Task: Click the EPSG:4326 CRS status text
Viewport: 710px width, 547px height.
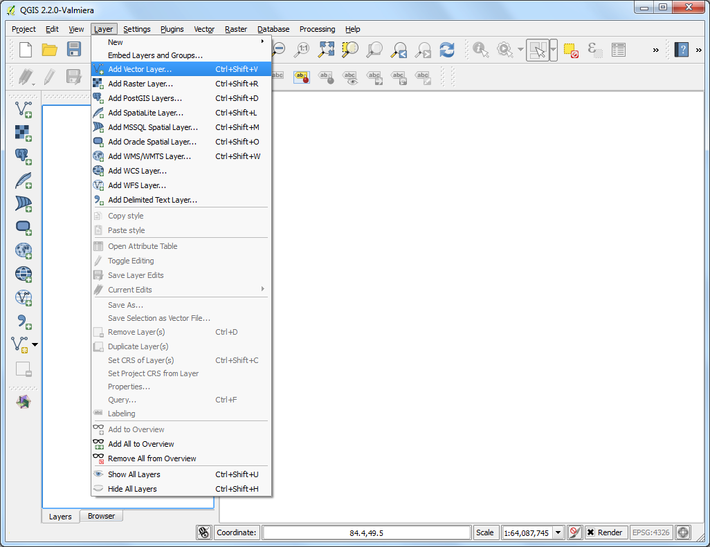Action: click(650, 532)
